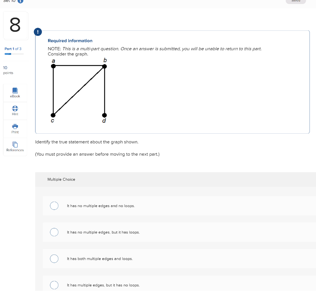This screenshot has height=291, width=316.
Task: Click the blue exclamation alert badge
Action: click(x=38, y=32)
